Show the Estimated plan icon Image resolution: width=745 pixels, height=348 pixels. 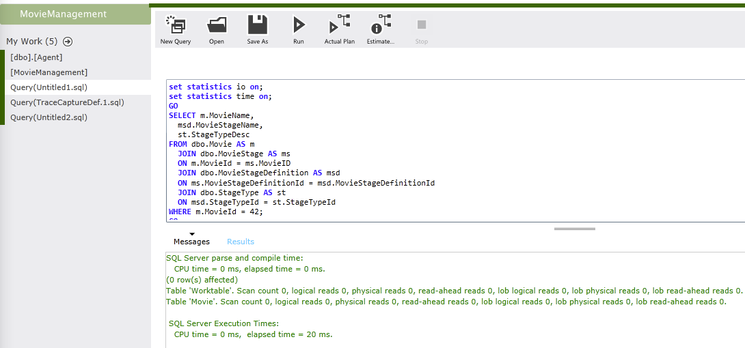[381, 29]
